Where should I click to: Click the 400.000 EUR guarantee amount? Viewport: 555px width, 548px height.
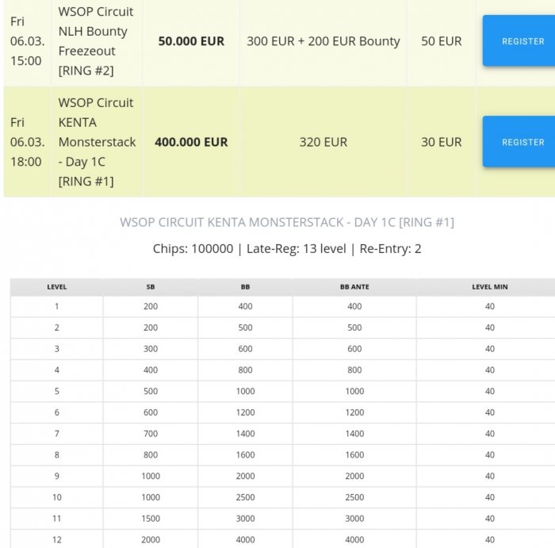[x=191, y=142]
